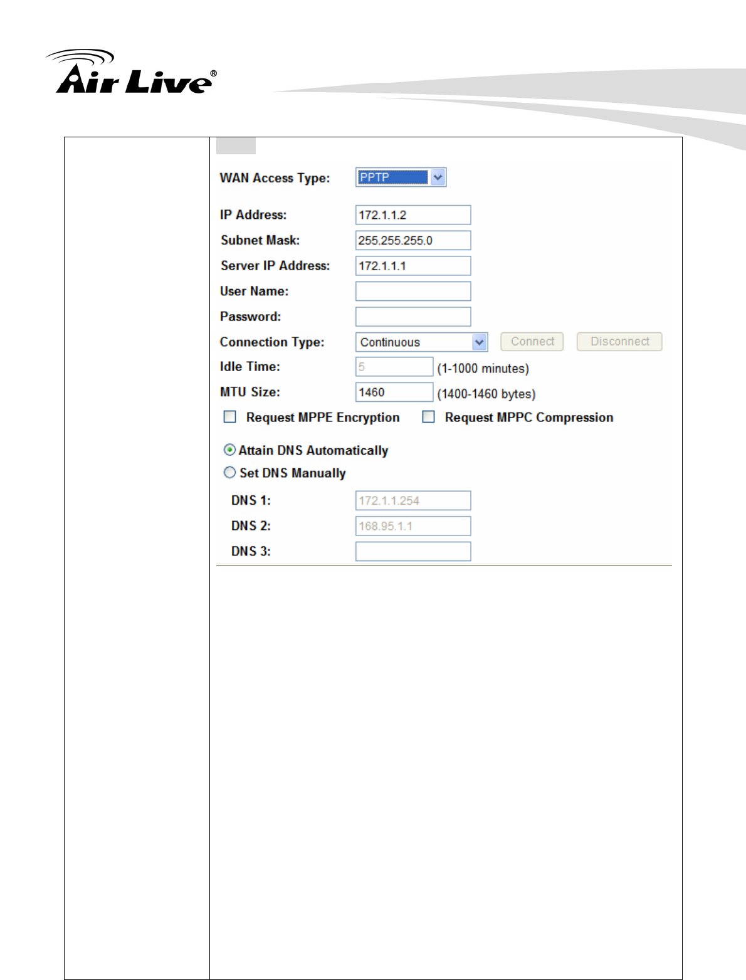Click the Subnet Mask input field
This screenshot has height=980, width=746.
click(413, 240)
